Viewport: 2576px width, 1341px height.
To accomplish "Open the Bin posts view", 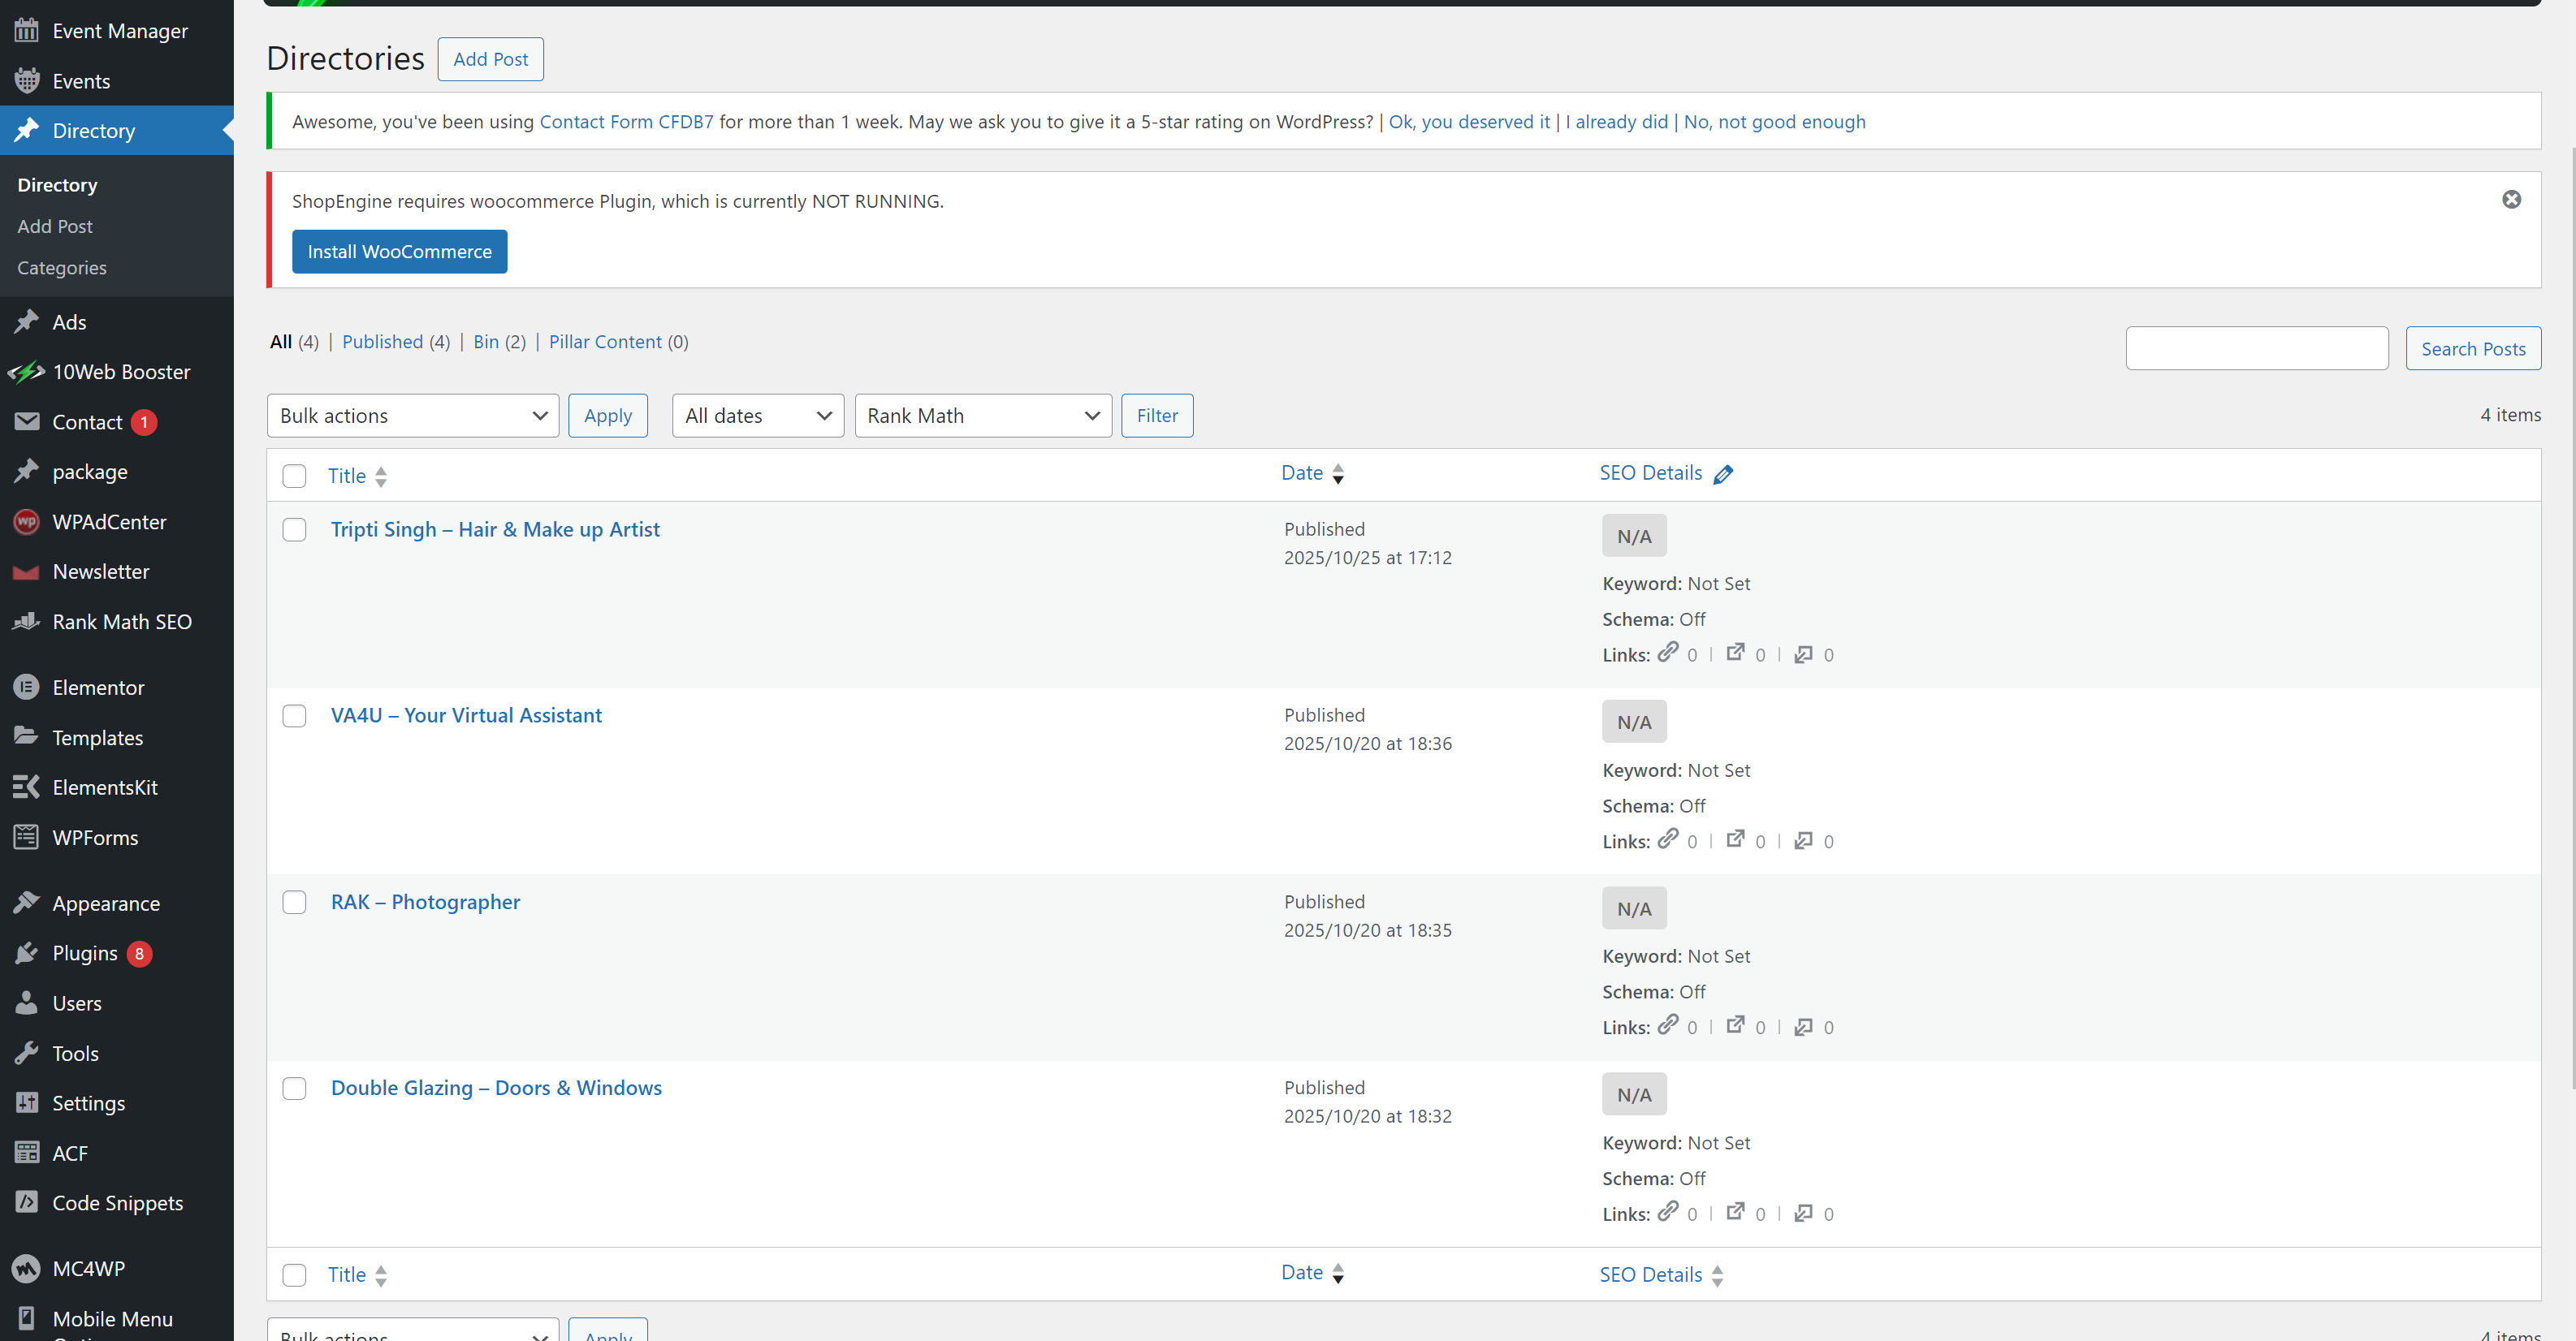I will point(487,342).
